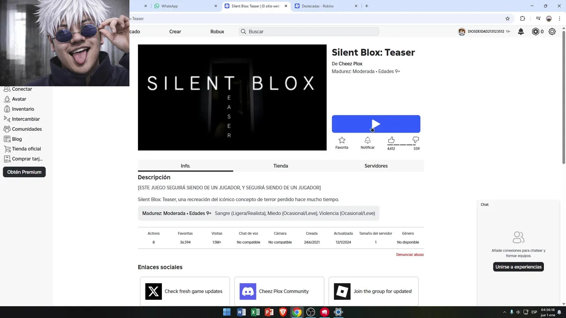Open a new browser tab
Image resolution: width=566 pixels, height=318 pixels.
367,6
